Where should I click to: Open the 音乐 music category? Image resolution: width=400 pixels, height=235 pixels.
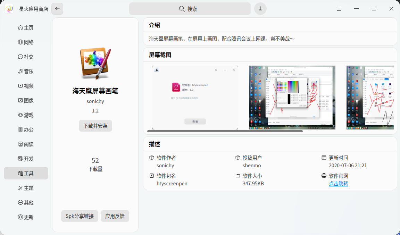[x=26, y=71]
